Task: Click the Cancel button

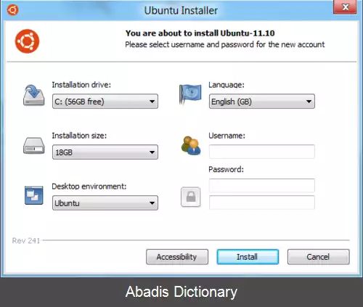Action: (319, 257)
